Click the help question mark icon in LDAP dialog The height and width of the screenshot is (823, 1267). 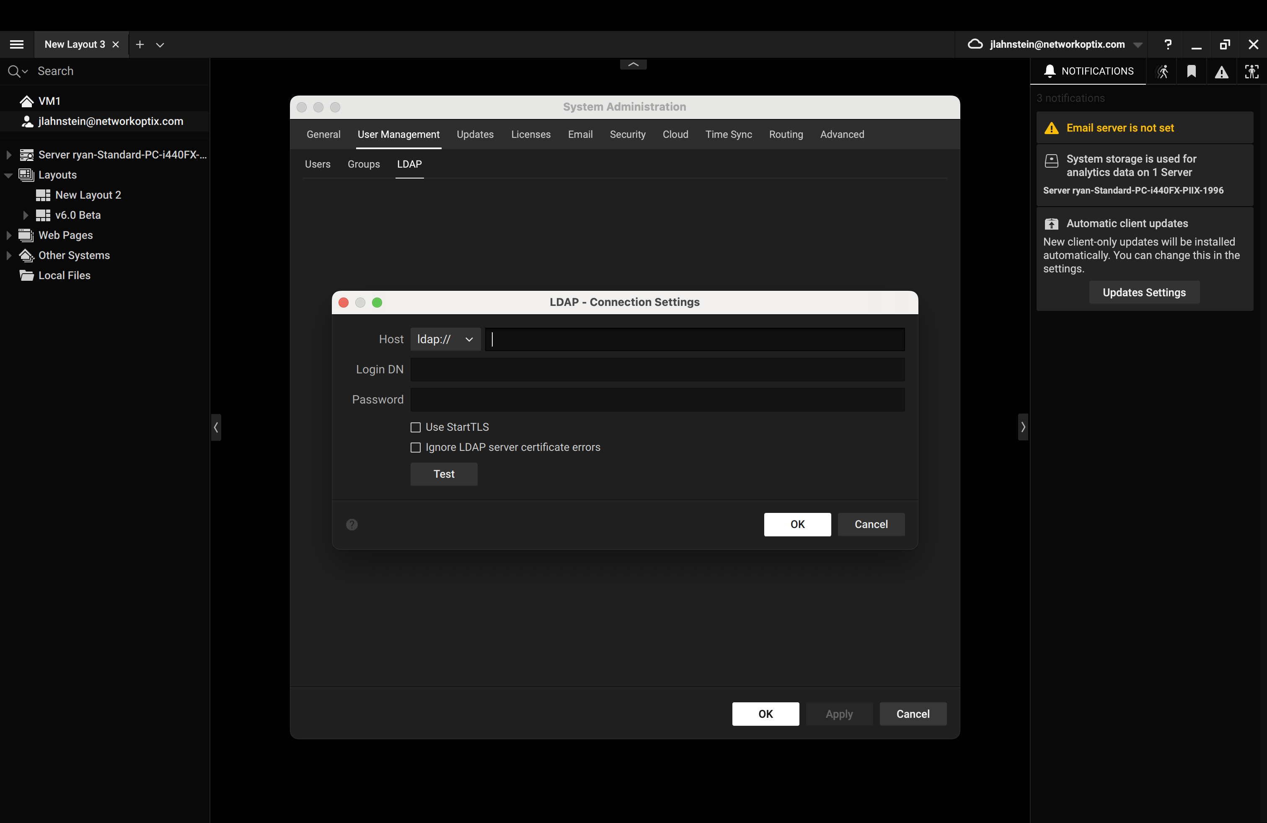(352, 525)
